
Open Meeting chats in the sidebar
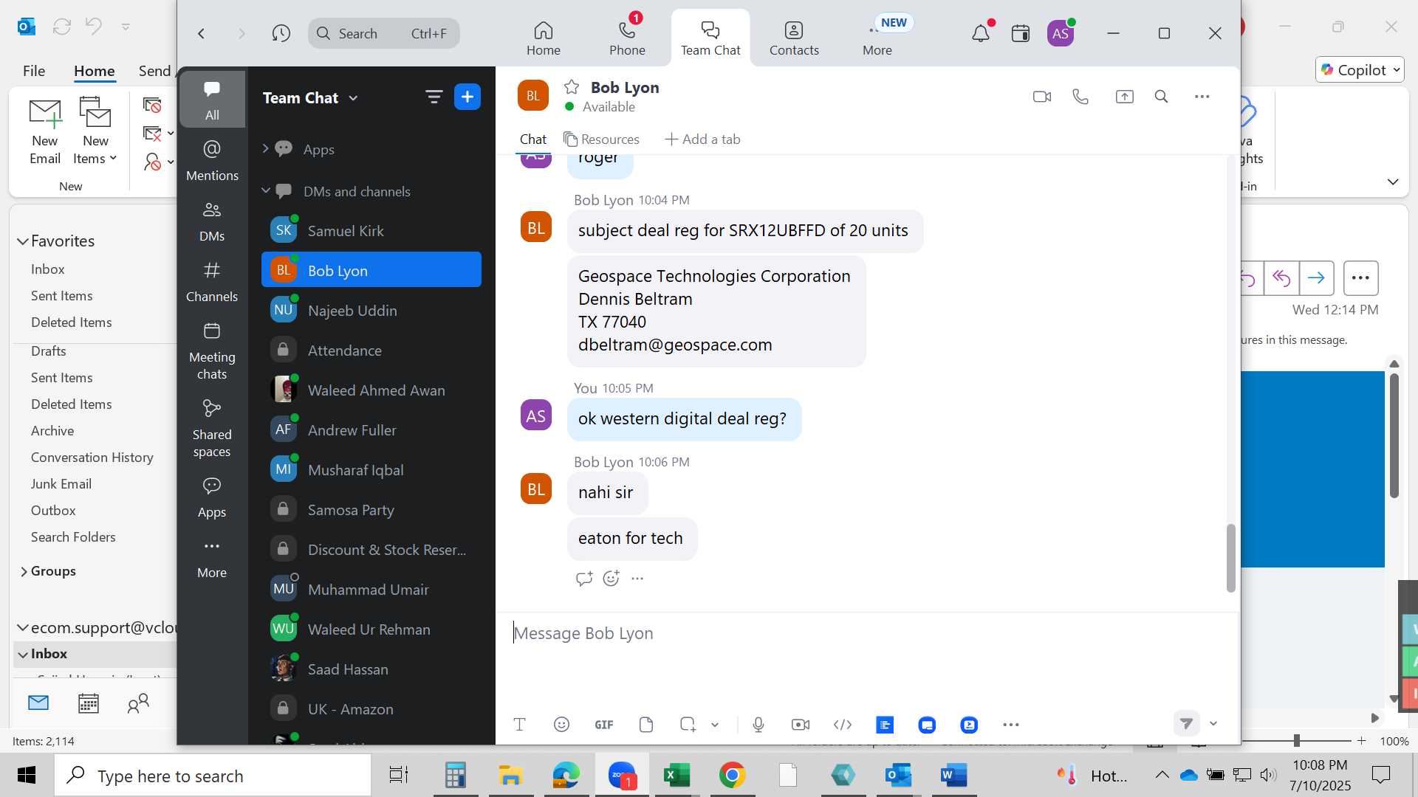click(x=212, y=350)
